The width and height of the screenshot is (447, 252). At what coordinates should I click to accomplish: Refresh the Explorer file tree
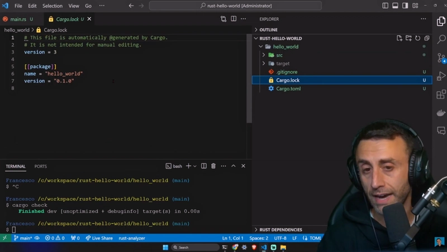click(x=417, y=38)
